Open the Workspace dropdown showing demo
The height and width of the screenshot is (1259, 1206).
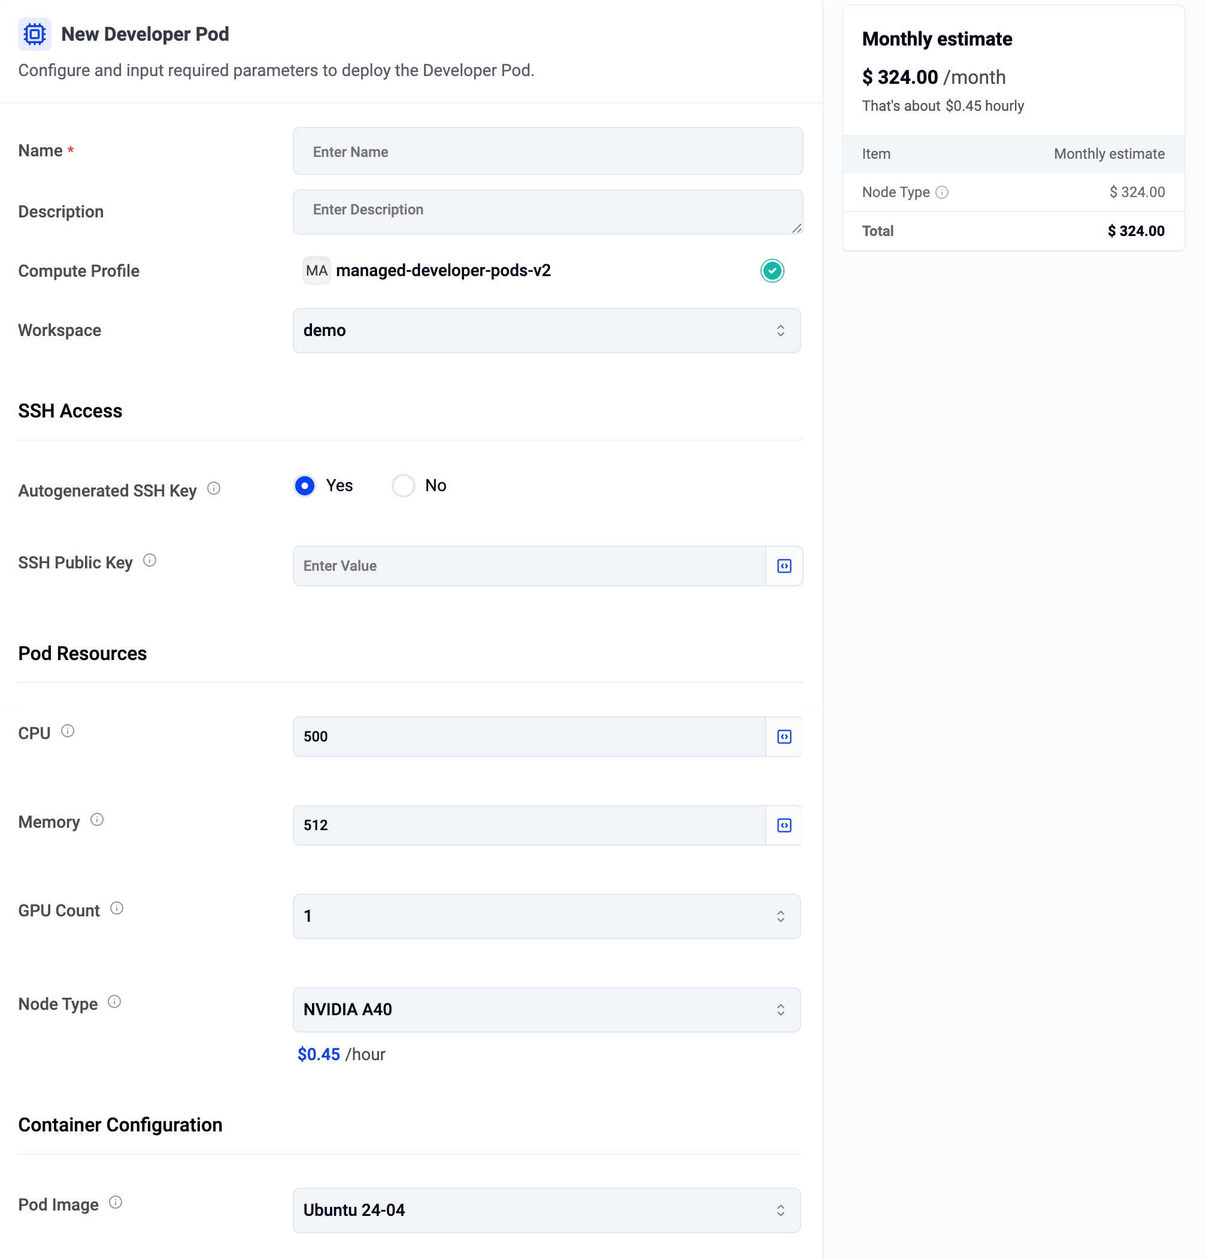(547, 330)
